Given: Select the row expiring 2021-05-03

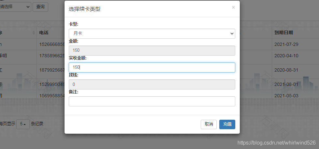Looking at the screenshot, I should click(286, 96).
